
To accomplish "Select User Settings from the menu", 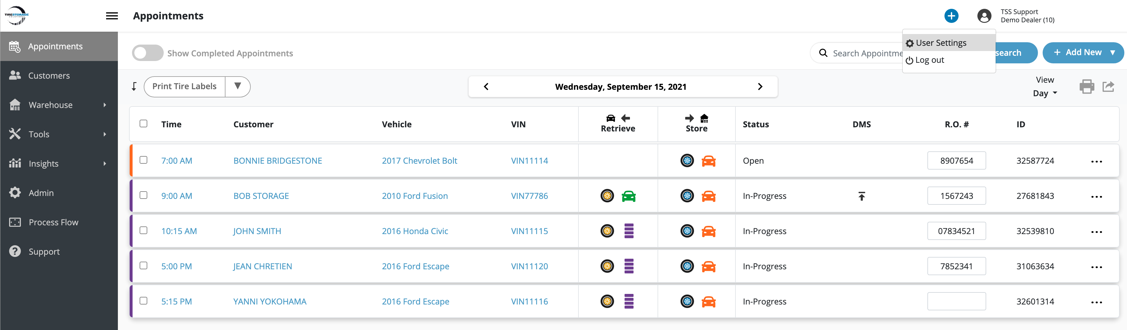I will click(x=941, y=43).
